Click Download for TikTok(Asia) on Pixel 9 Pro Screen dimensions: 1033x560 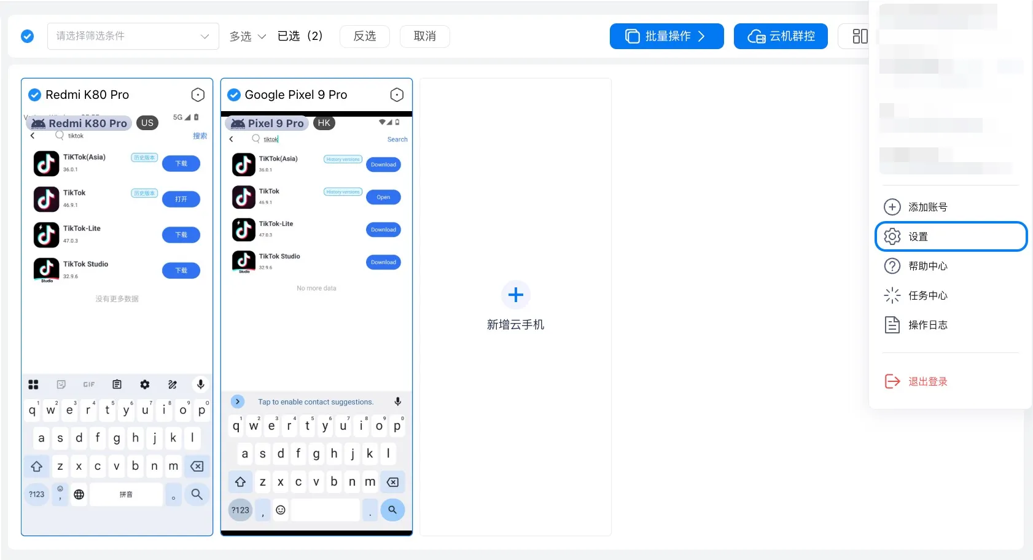[383, 165]
